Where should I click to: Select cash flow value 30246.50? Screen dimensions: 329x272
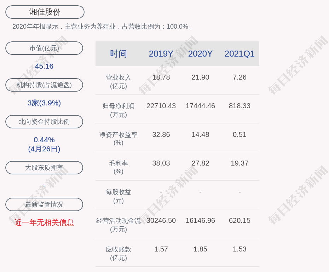coord(161,220)
